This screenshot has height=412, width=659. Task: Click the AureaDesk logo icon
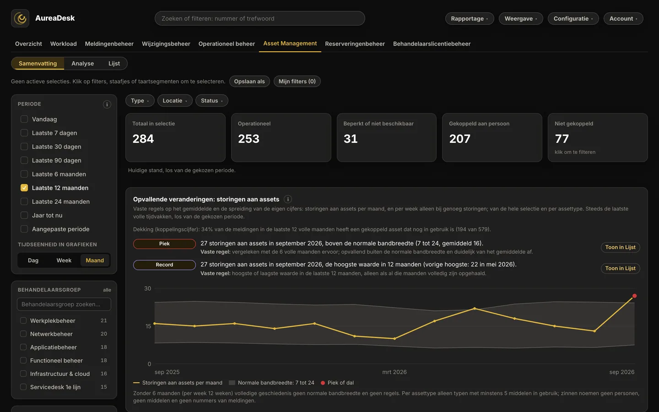click(20, 18)
